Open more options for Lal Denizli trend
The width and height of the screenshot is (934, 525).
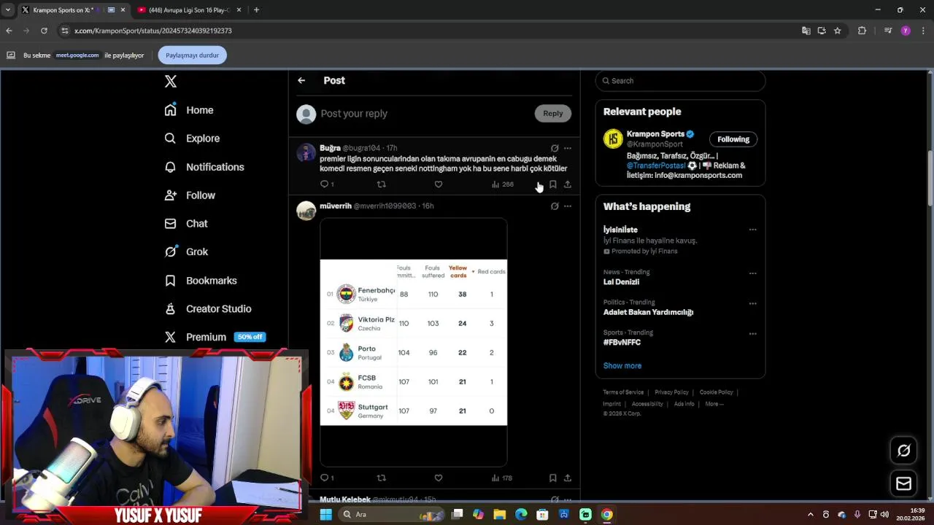tap(752, 273)
